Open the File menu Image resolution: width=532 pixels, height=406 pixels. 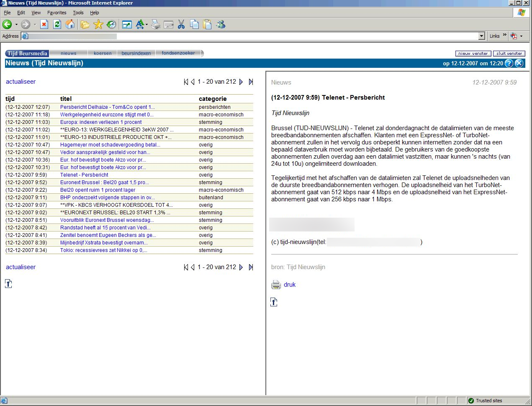click(7, 13)
